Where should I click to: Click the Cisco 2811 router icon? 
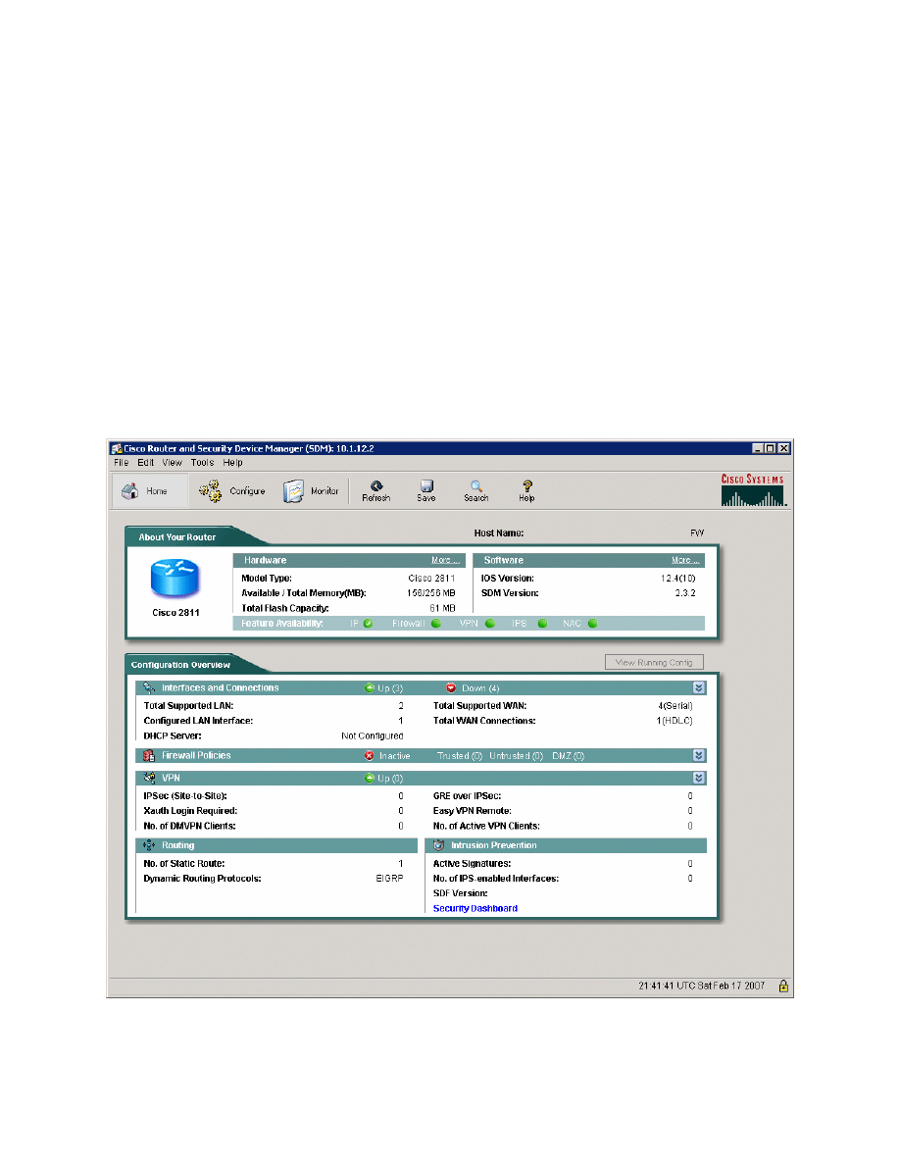(x=177, y=581)
